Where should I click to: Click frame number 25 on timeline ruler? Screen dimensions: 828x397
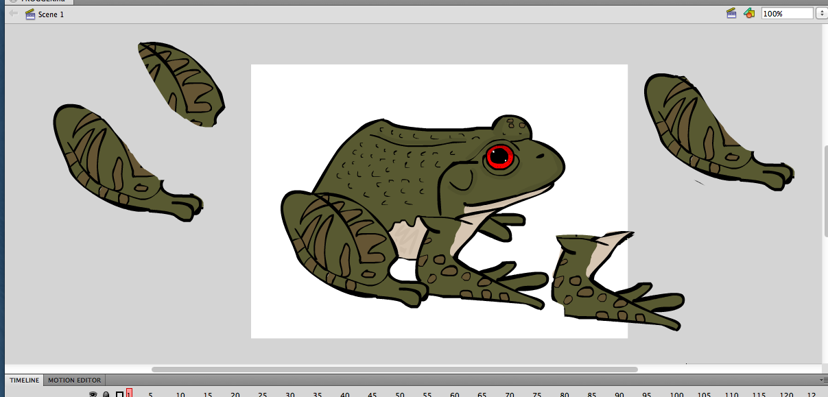point(262,394)
